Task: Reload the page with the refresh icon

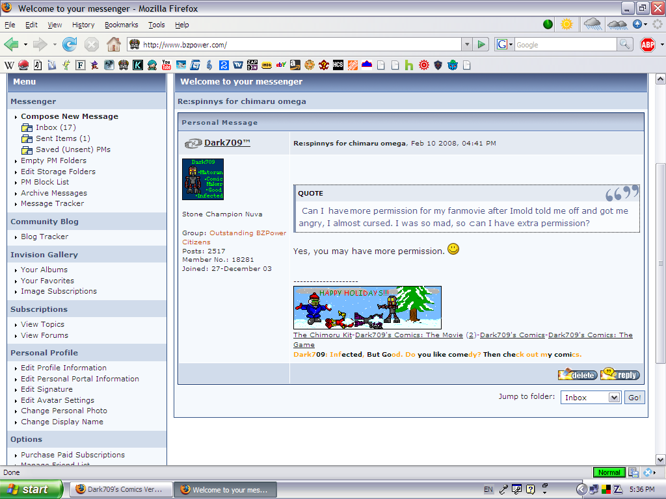Action: click(70, 45)
